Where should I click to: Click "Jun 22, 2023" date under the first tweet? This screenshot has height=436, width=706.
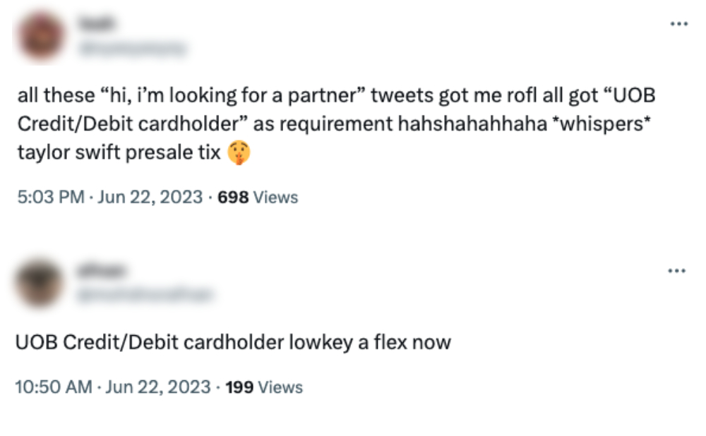pos(150,198)
